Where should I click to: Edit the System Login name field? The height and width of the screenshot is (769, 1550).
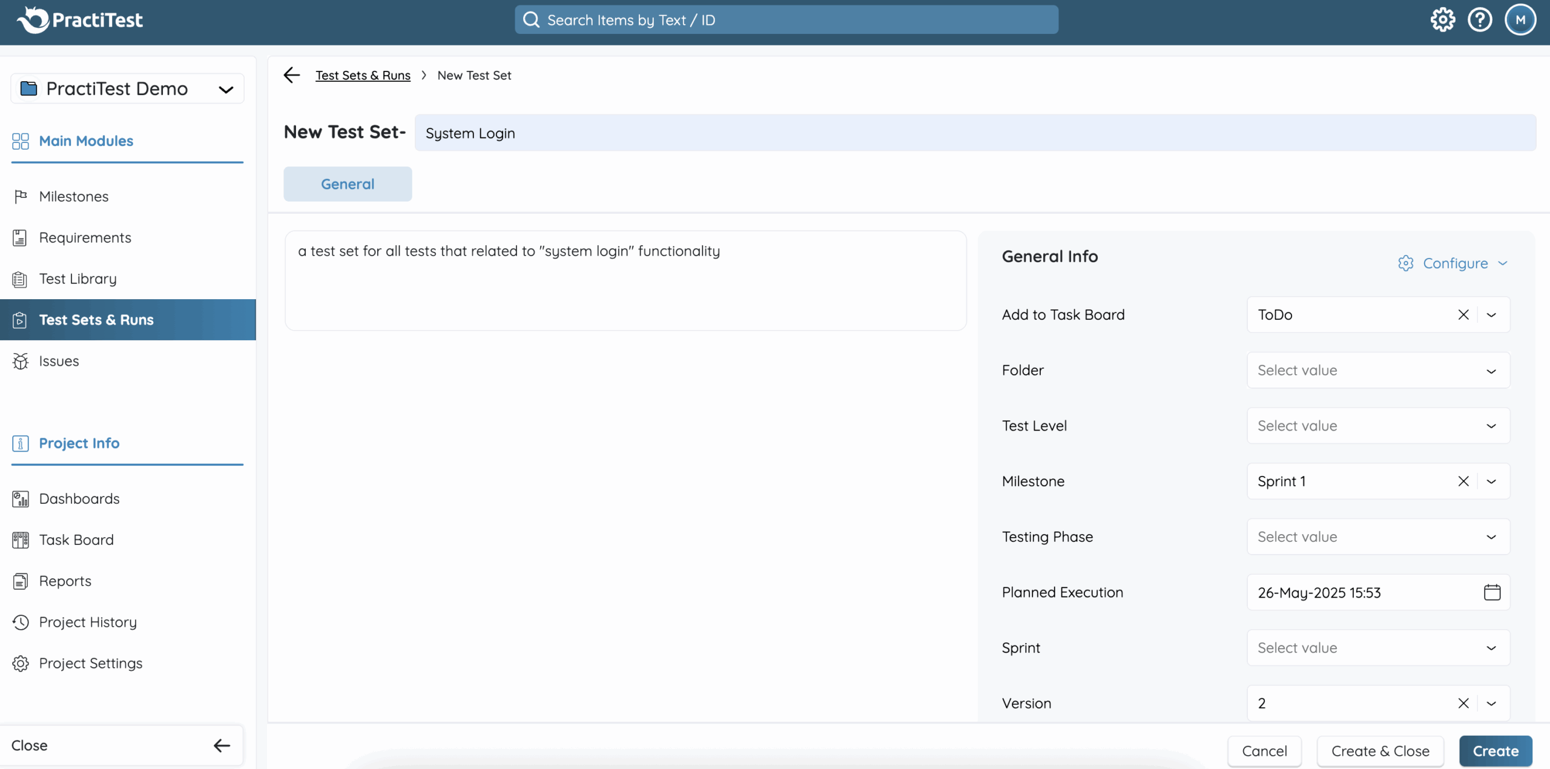click(975, 133)
